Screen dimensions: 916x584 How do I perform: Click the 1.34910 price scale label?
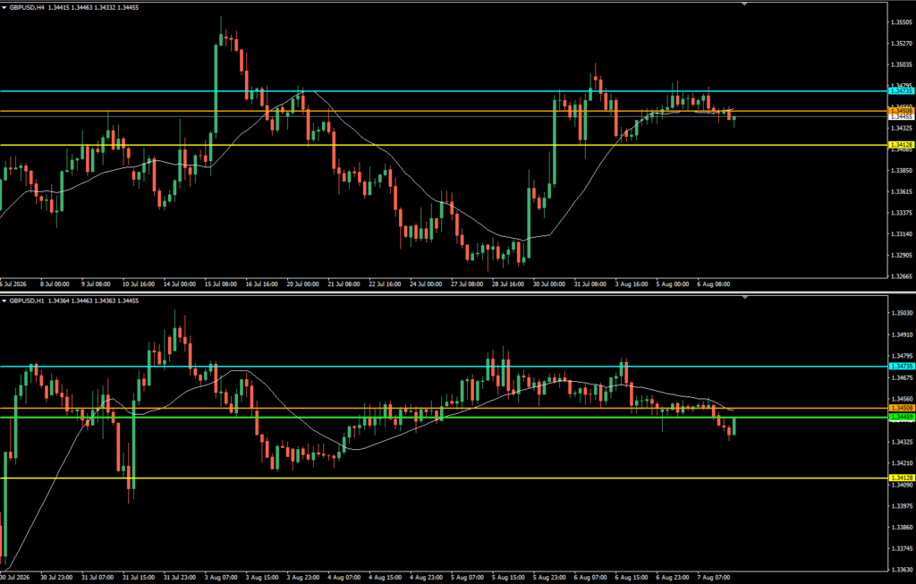pyautogui.click(x=902, y=334)
